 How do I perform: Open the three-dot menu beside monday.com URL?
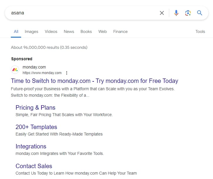[67, 73]
